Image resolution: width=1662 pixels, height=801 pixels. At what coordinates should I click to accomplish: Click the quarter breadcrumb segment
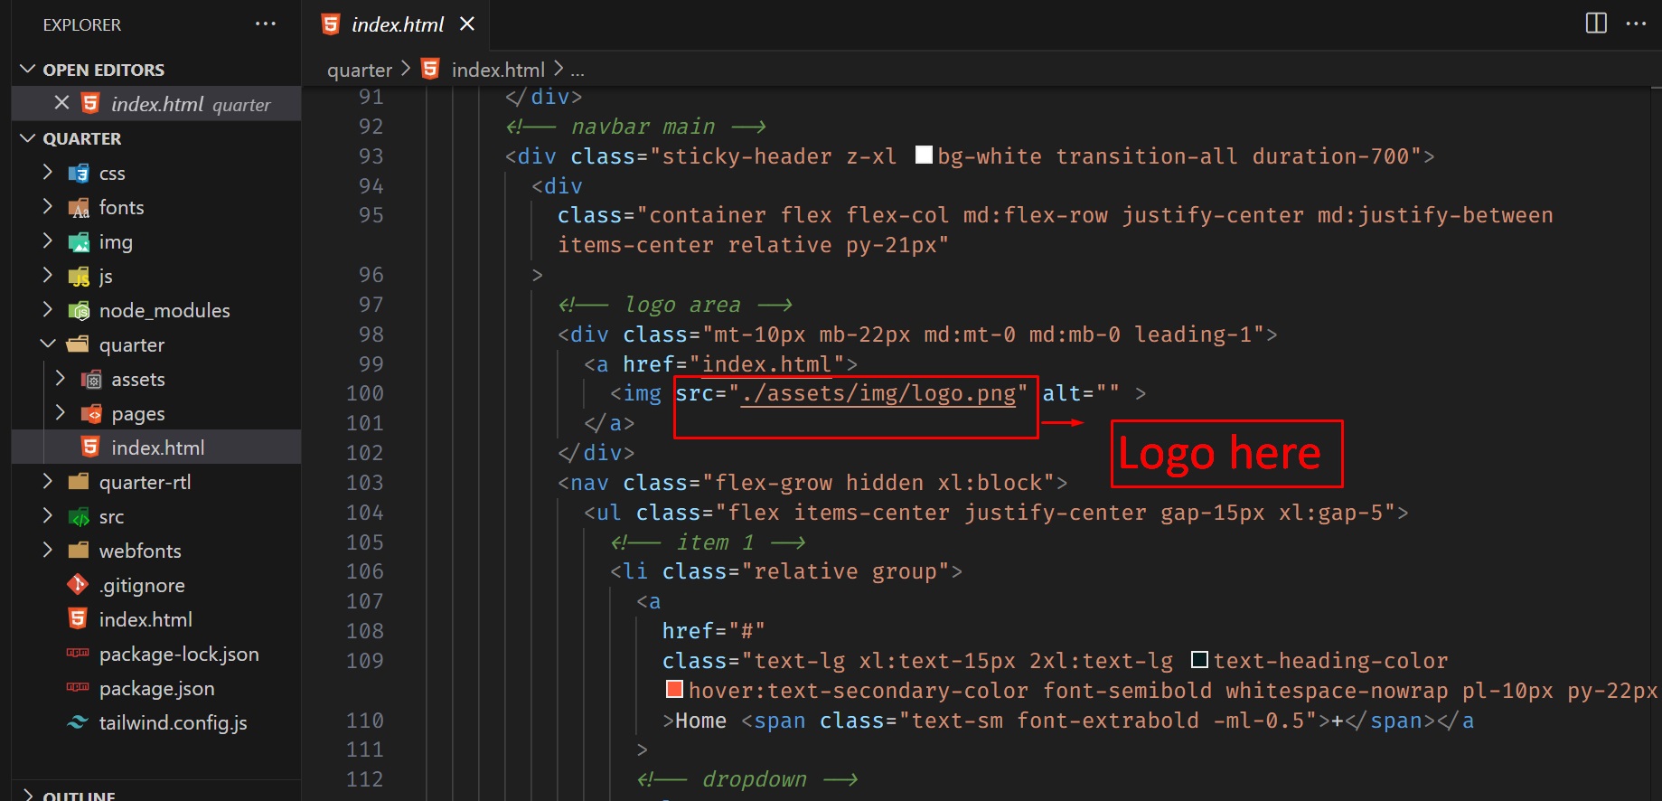(359, 70)
